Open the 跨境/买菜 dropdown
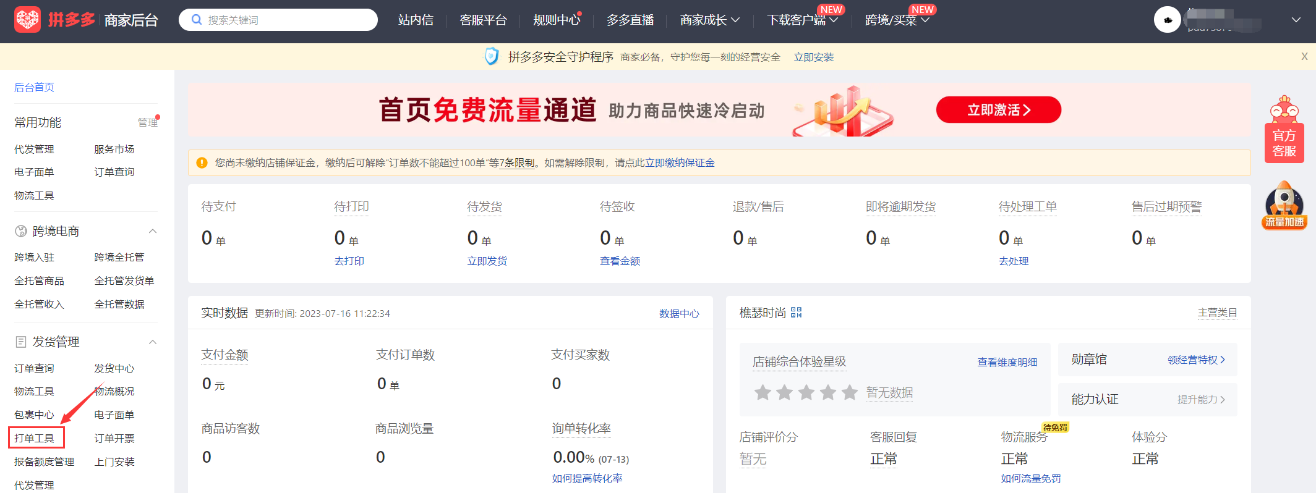1316x493 pixels. [x=897, y=20]
